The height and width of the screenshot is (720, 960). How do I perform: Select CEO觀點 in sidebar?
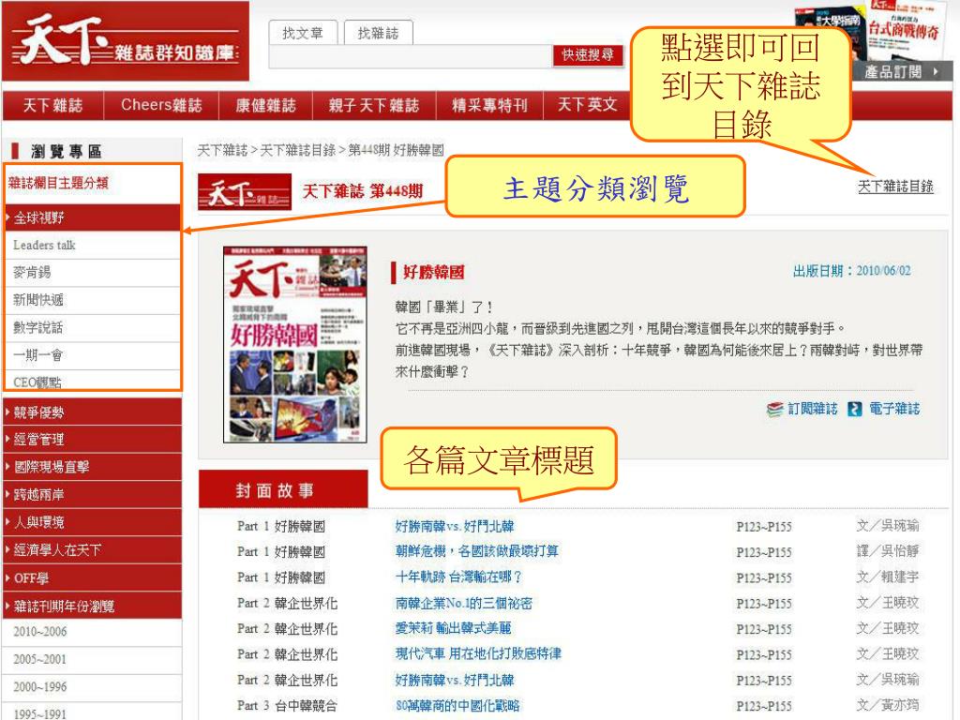tap(93, 381)
